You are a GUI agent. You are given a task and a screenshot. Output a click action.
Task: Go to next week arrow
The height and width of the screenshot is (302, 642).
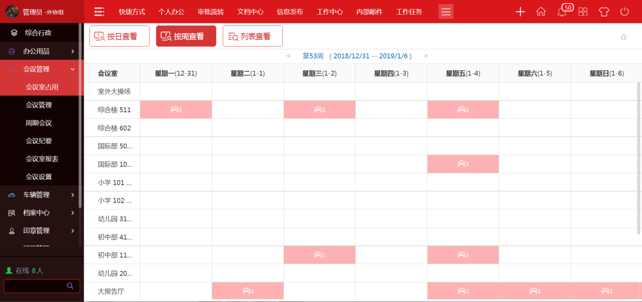426,56
